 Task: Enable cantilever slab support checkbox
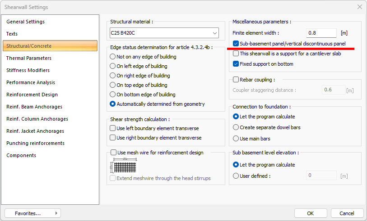[236, 54]
